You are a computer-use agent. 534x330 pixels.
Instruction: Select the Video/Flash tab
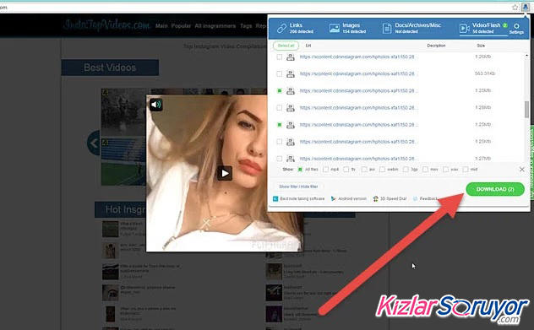tap(483, 28)
